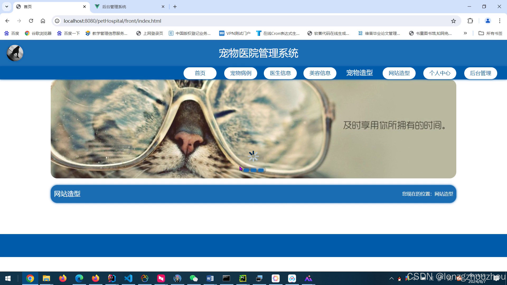Launch Visual Studio Code from taskbar
The height and width of the screenshot is (285, 507).
click(x=128, y=278)
